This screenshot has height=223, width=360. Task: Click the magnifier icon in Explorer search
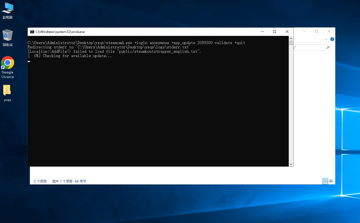pos(328,47)
